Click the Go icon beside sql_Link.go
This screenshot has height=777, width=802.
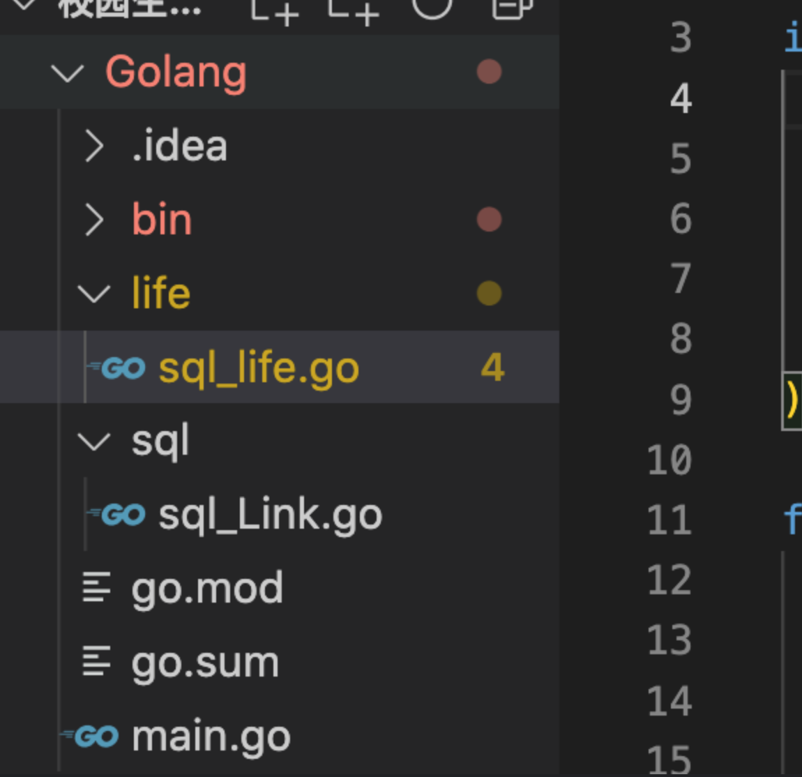(119, 515)
